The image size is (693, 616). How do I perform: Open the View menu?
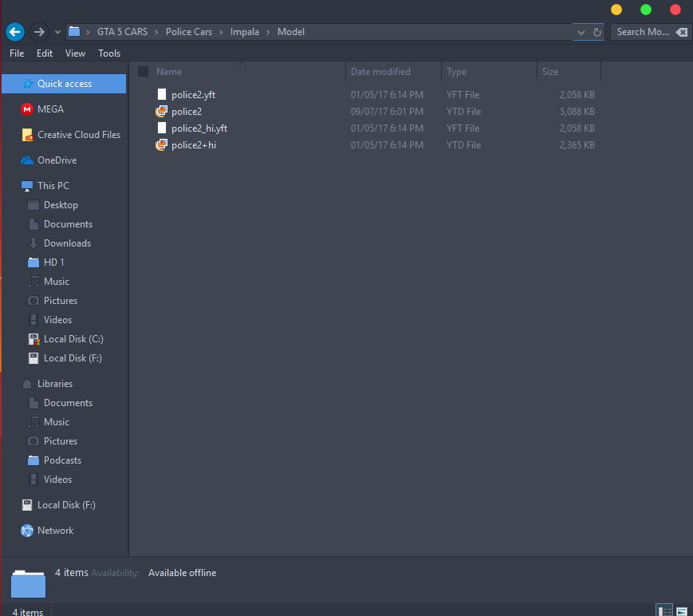[x=75, y=53]
